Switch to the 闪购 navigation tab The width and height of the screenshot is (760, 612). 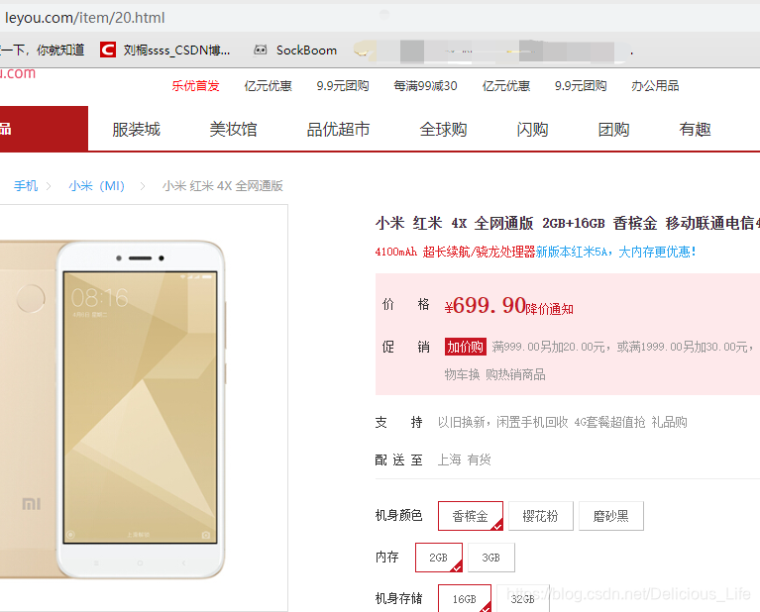pyautogui.click(x=532, y=130)
